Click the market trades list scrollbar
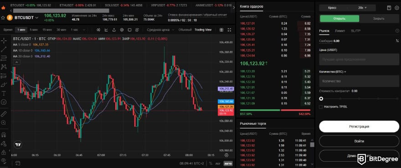 [x=312, y=145]
